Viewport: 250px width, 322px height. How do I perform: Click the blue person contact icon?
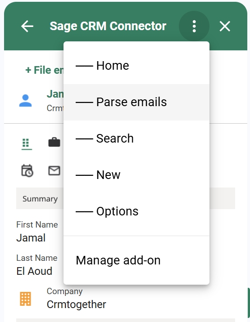[x=26, y=101]
